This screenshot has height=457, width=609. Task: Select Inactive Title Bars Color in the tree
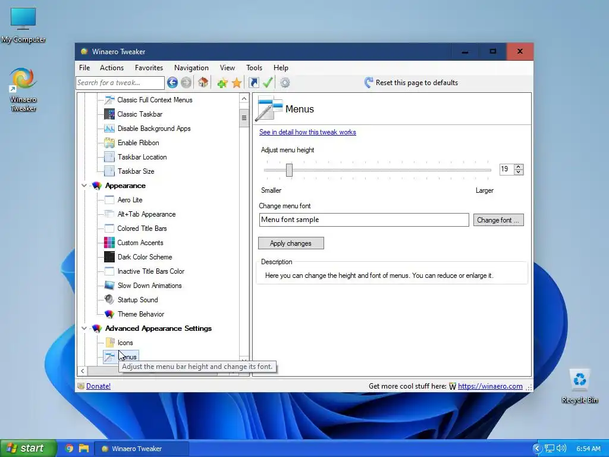151,271
